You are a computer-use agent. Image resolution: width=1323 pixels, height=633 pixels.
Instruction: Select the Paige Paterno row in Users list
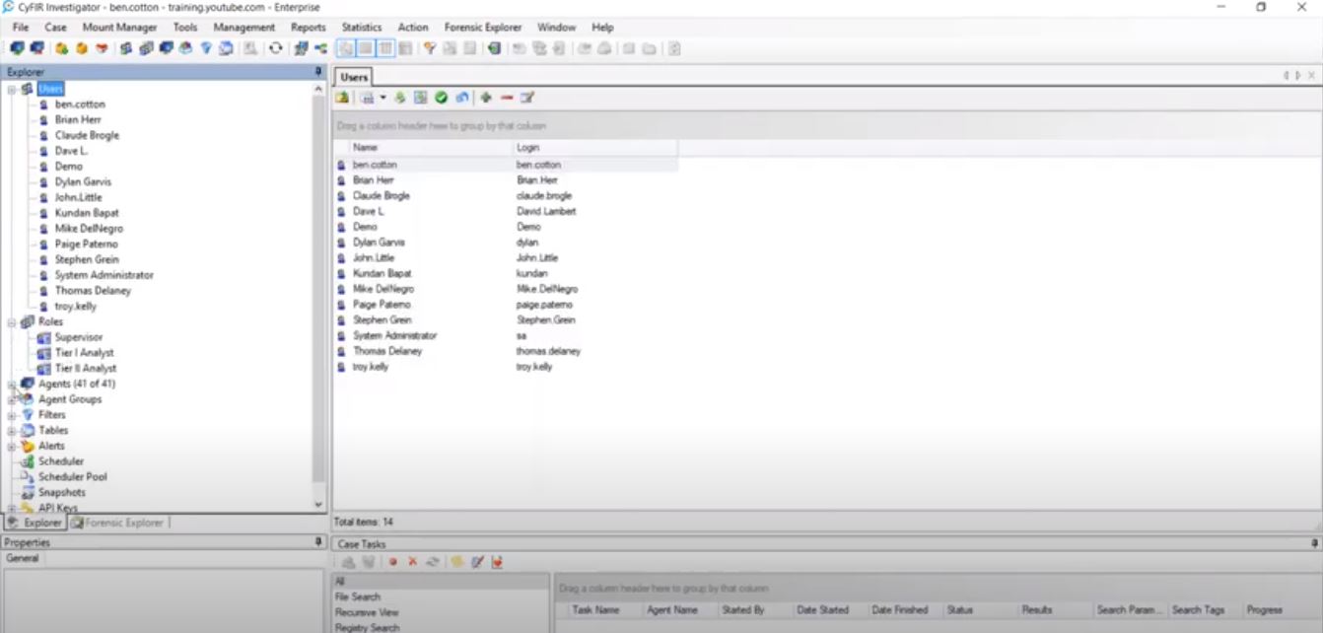[506, 305]
